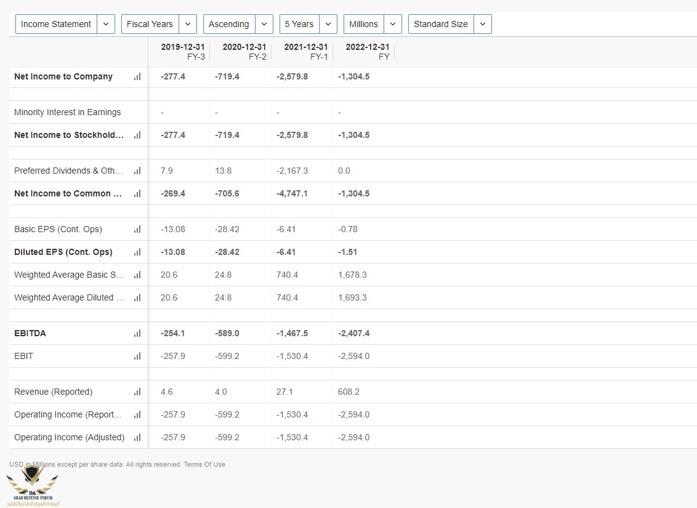Click the 2019-12-31 FY-3 column header

click(182, 52)
